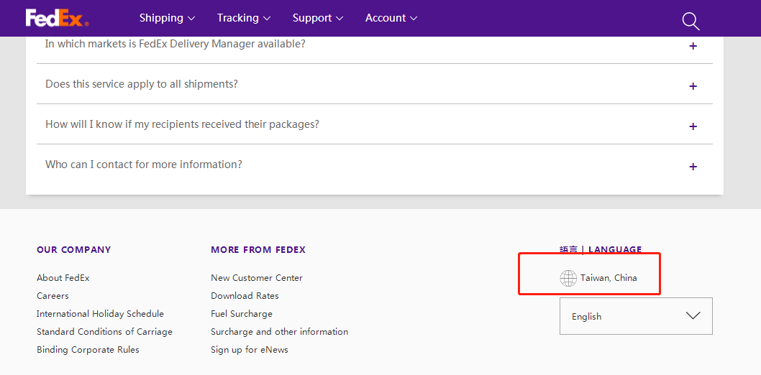This screenshot has height=375, width=761.
Task: Click the globe icon beside Taiwan, China
Action: click(x=568, y=278)
